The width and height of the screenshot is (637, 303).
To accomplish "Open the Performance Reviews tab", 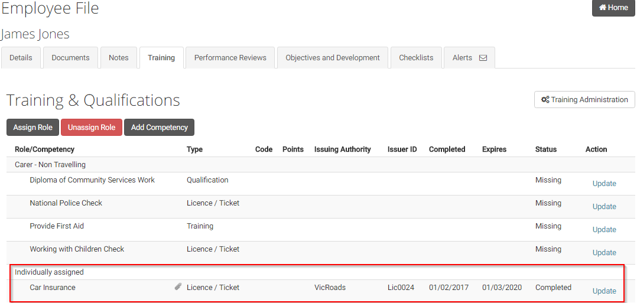I will (230, 58).
